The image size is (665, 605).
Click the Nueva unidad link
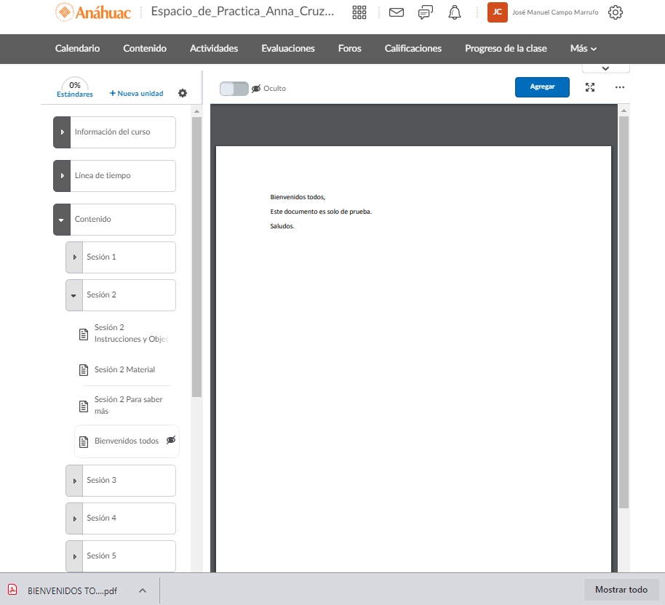click(x=137, y=93)
